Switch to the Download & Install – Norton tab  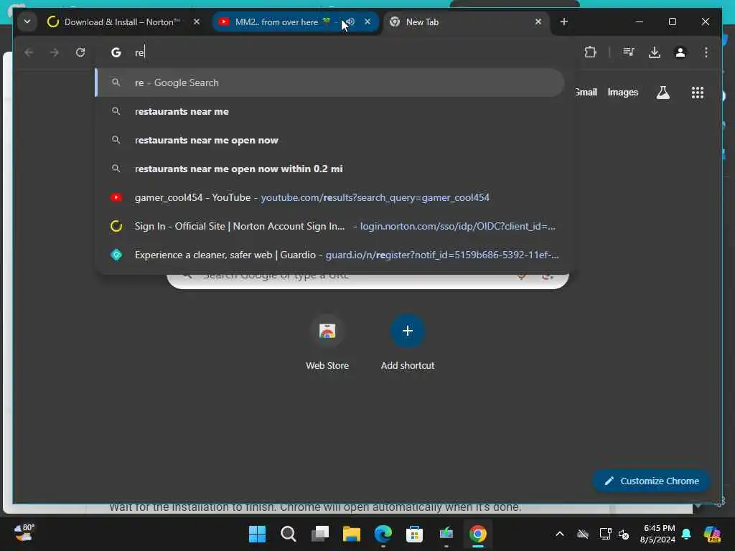pyautogui.click(x=124, y=22)
